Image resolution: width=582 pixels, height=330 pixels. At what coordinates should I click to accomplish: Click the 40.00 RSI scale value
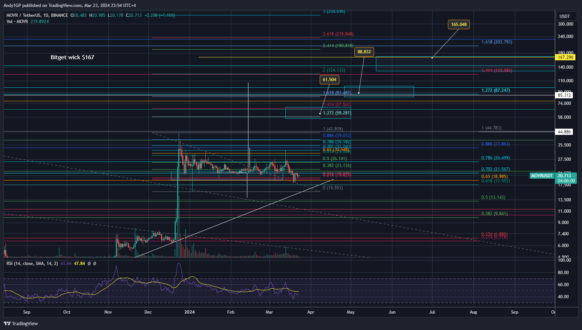(x=563, y=297)
